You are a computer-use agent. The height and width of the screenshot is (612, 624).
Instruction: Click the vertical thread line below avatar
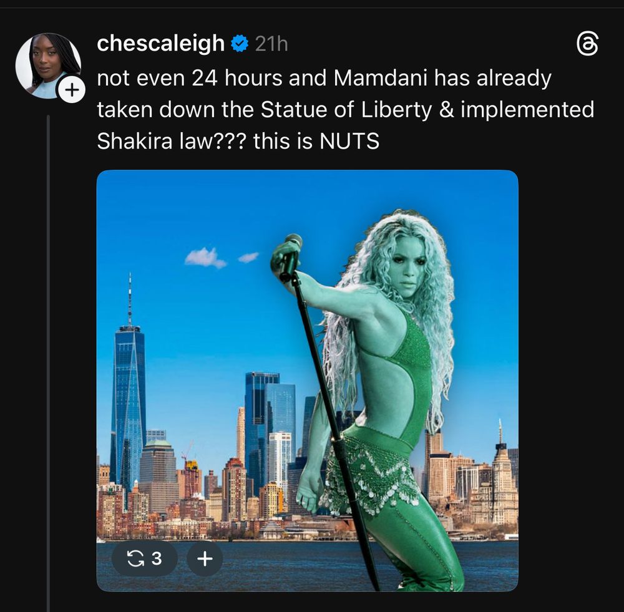(48, 363)
